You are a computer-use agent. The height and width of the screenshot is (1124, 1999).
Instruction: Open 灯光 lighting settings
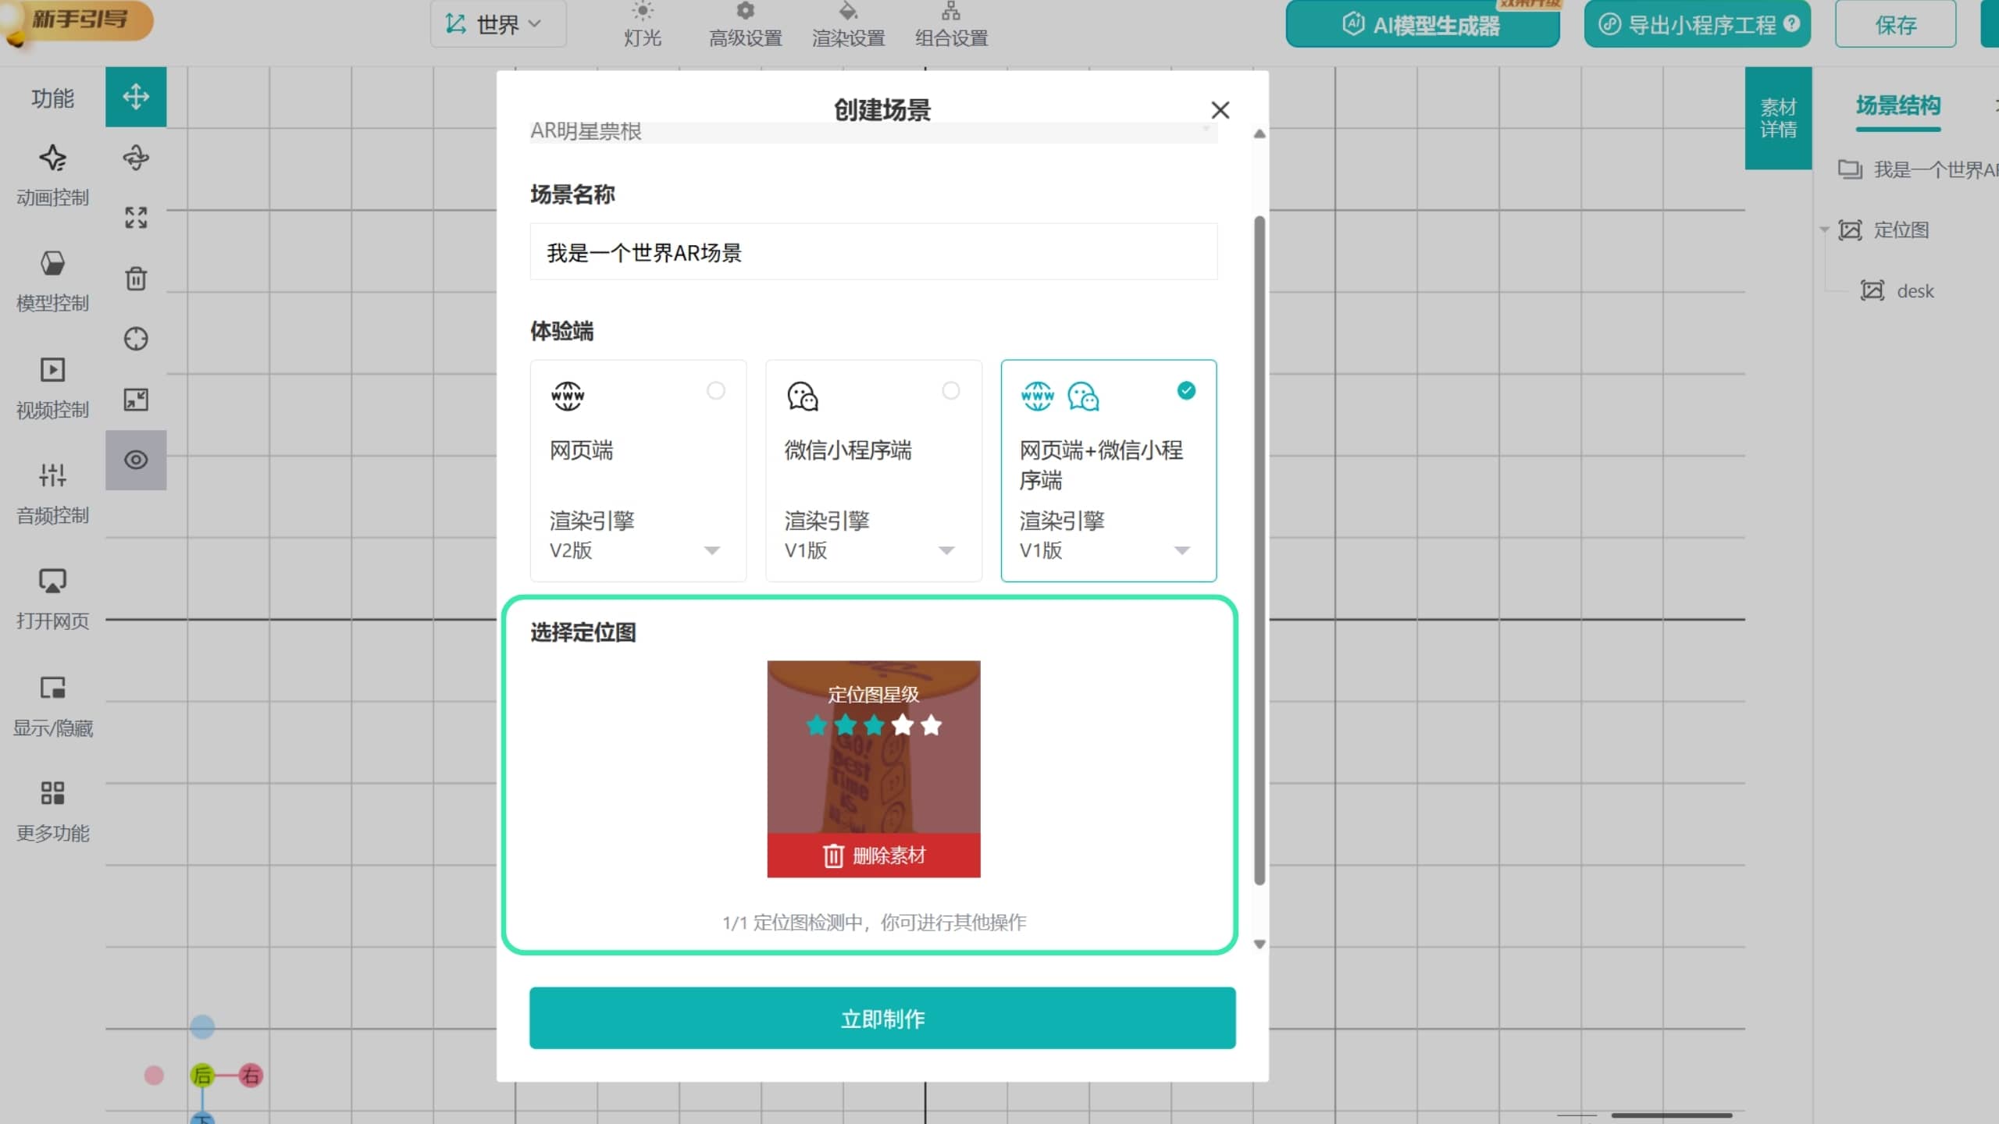coord(642,25)
